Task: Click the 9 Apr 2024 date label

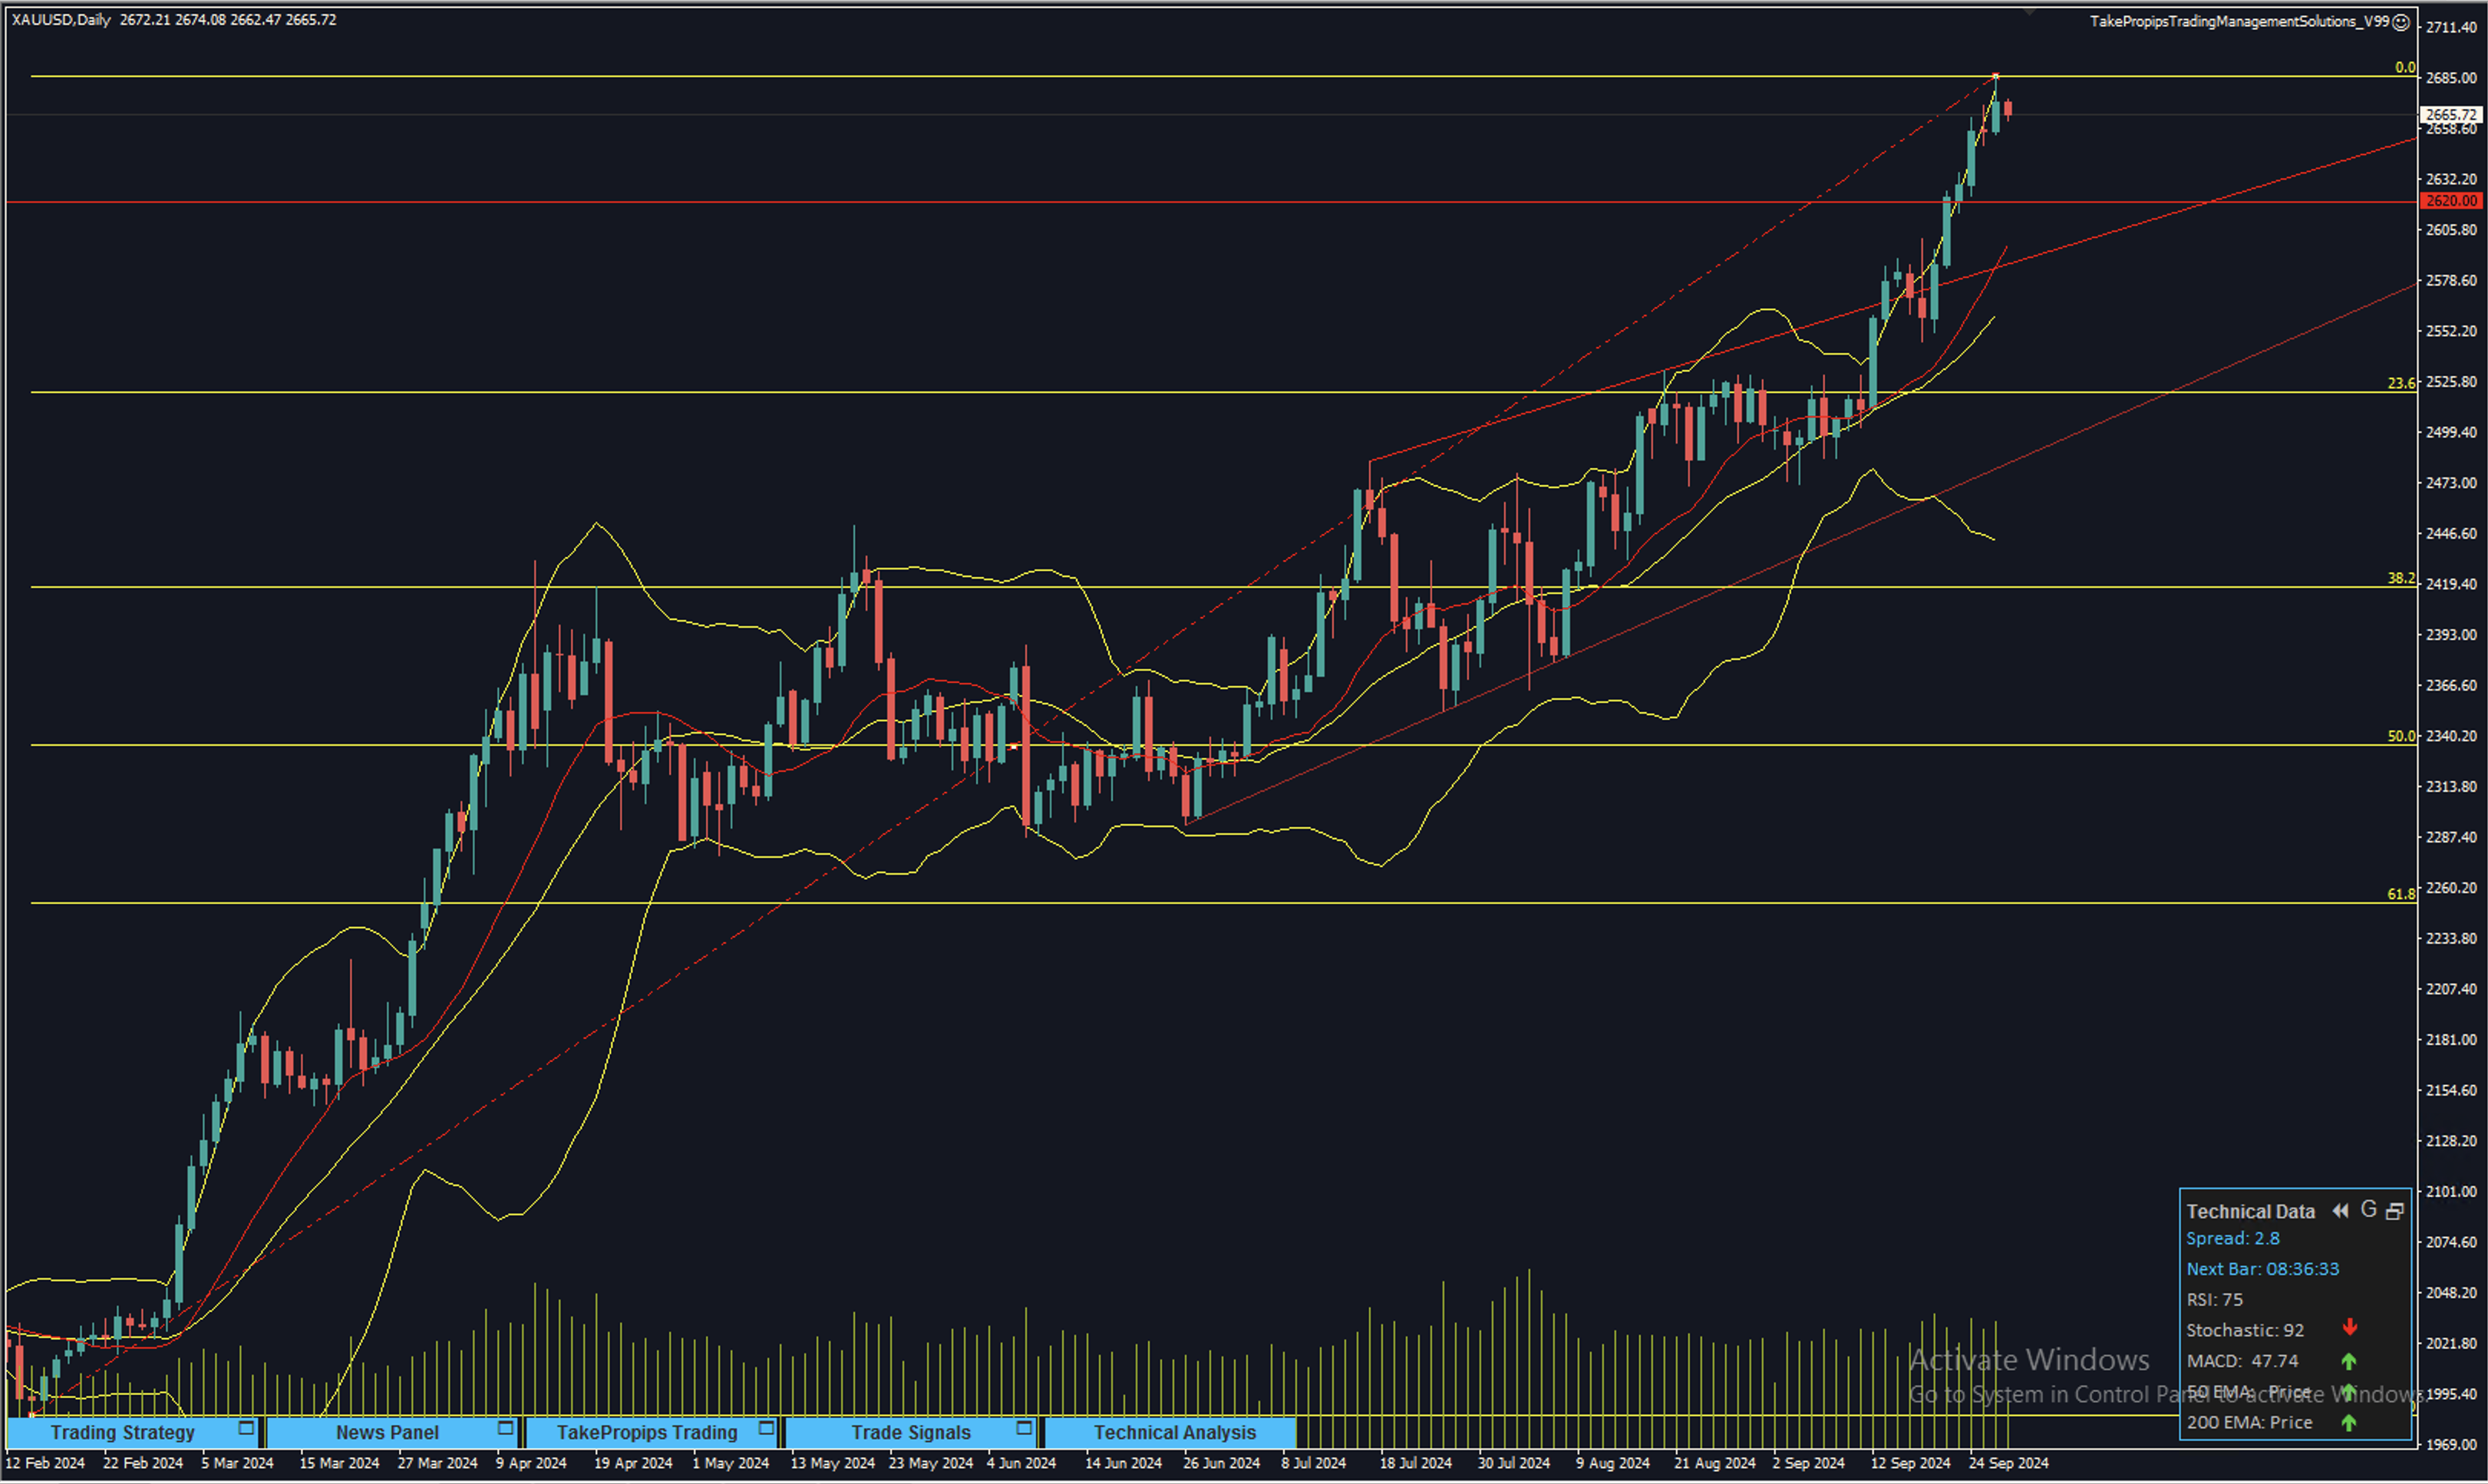Action: pyautogui.click(x=531, y=1464)
